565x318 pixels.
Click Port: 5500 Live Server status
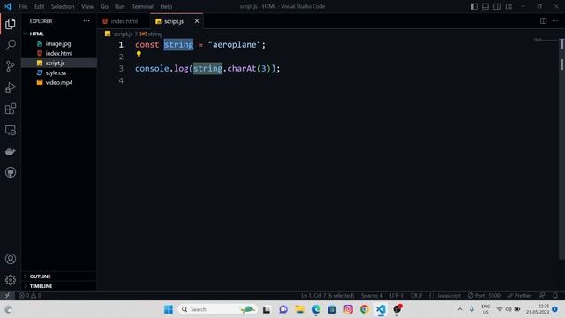coord(484,295)
